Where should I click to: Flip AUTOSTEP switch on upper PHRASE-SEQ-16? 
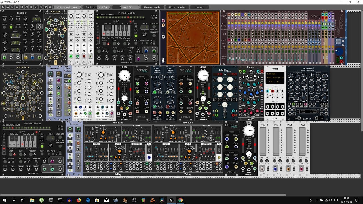click(130, 52)
